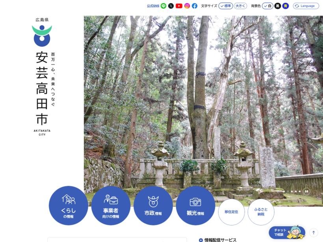Click the 公式SNS link
The image size is (323, 242).
coord(153,6)
